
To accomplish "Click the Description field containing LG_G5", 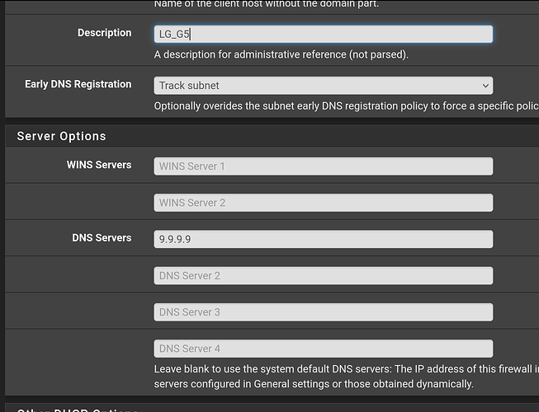I will 323,34.
